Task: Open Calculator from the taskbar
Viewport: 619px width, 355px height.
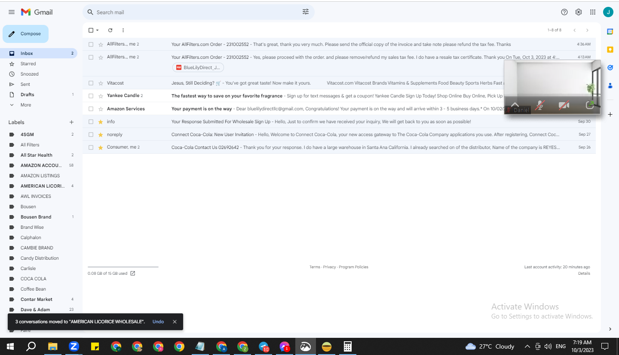Action: point(348,346)
